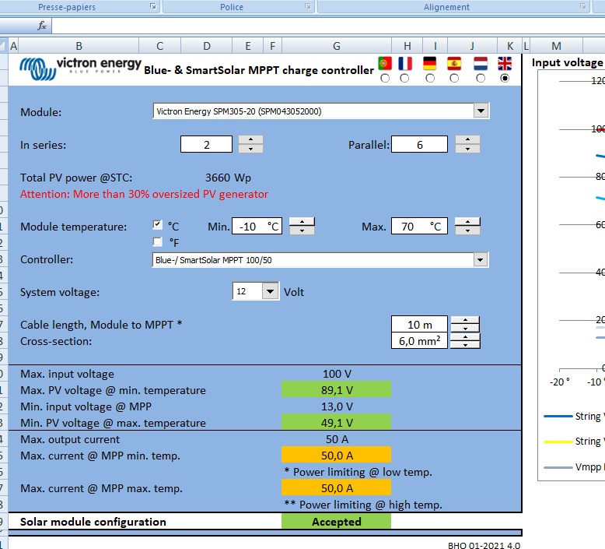Click the German flag icon

tap(429, 63)
